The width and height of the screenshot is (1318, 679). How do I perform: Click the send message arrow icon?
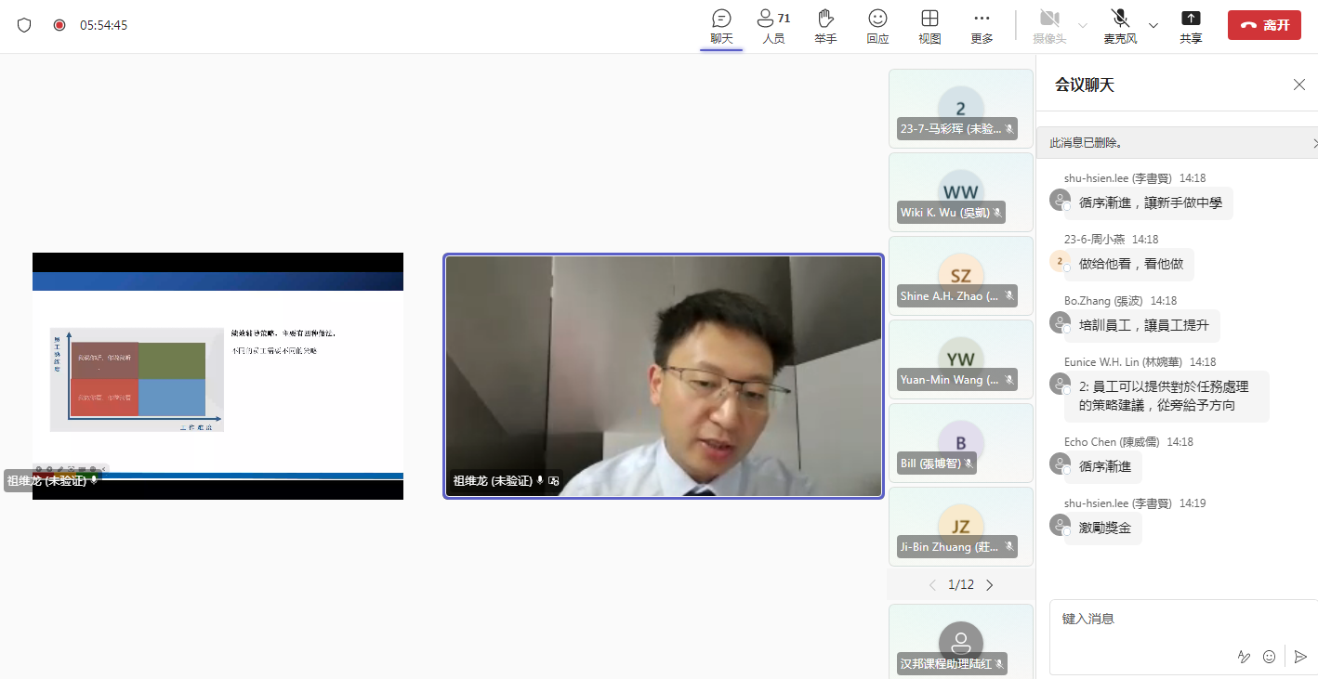tap(1300, 657)
